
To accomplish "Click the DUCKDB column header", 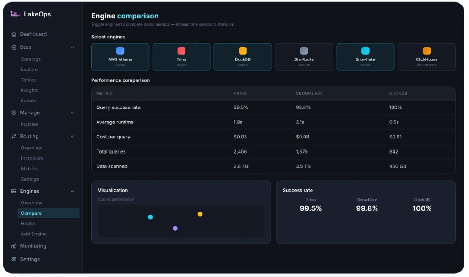I will click(398, 93).
